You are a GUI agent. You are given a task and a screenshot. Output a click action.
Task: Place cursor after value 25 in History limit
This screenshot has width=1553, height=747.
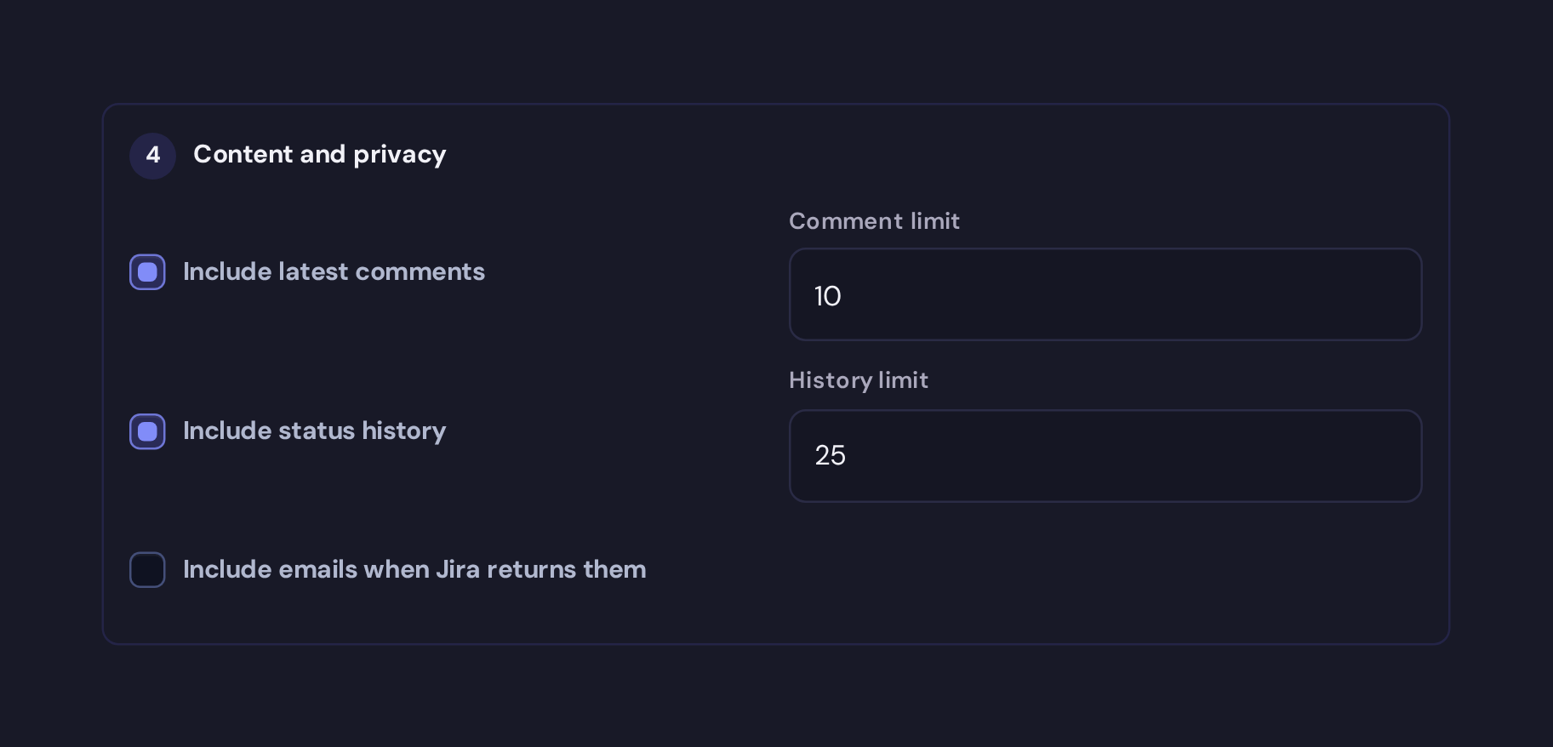pyautogui.click(x=848, y=455)
